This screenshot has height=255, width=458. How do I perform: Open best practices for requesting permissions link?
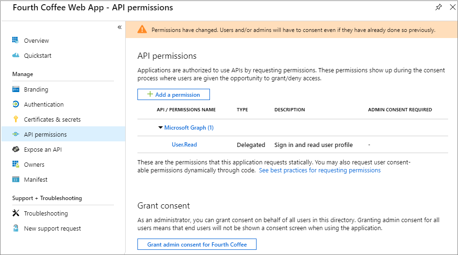320,170
